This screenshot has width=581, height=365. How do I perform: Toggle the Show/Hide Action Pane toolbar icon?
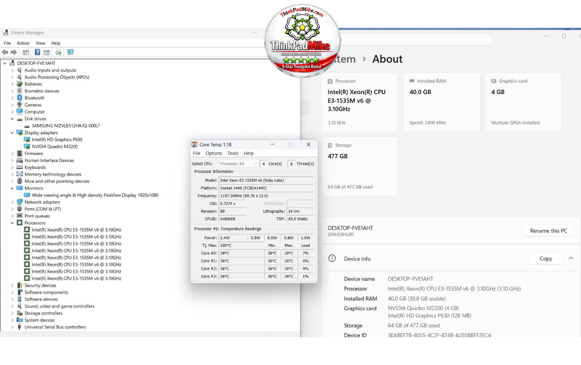(47, 52)
